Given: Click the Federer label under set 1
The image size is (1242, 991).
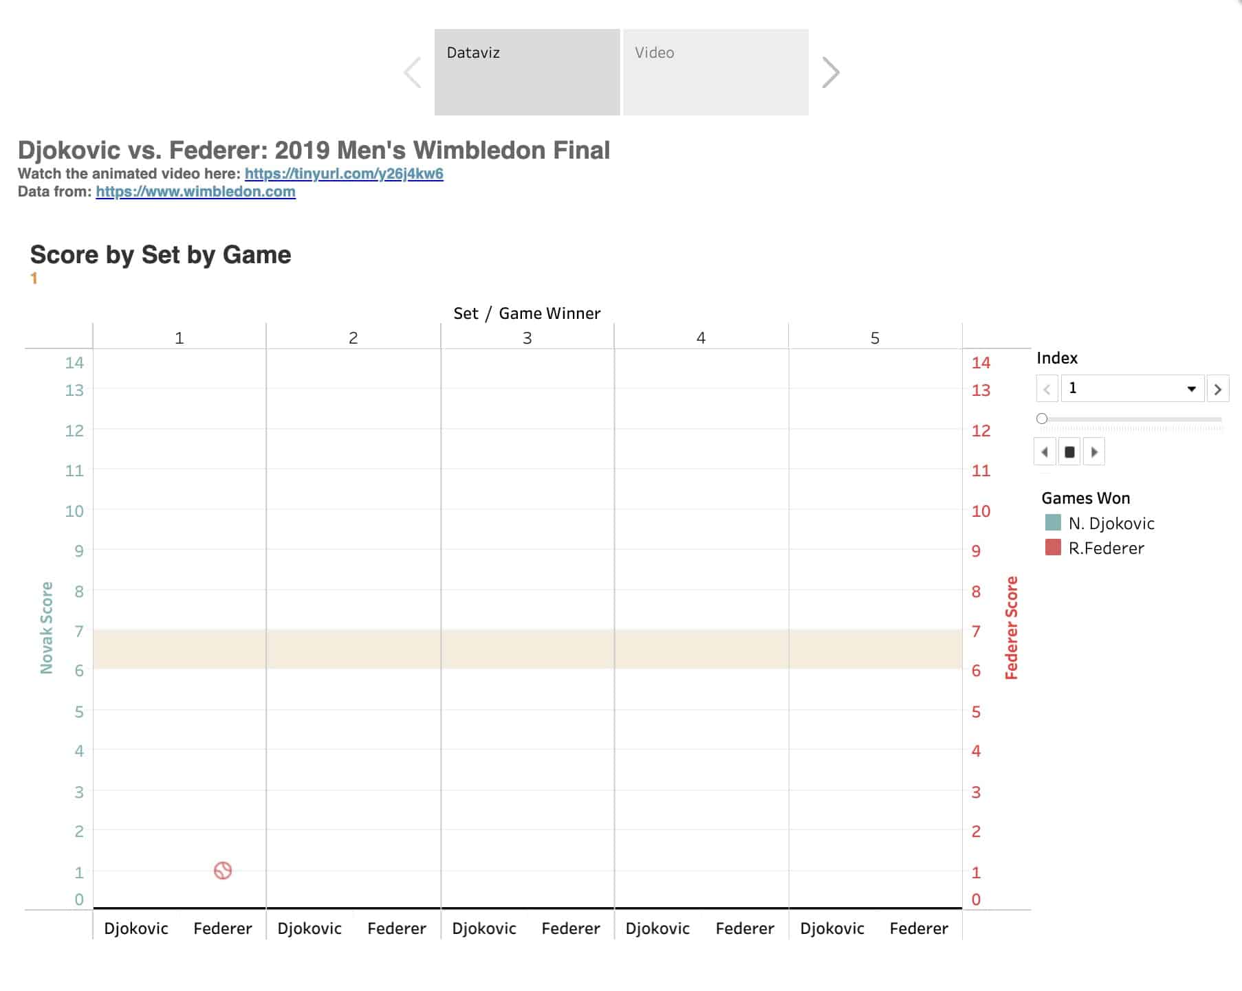Looking at the screenshot, I should click(223, 928).
